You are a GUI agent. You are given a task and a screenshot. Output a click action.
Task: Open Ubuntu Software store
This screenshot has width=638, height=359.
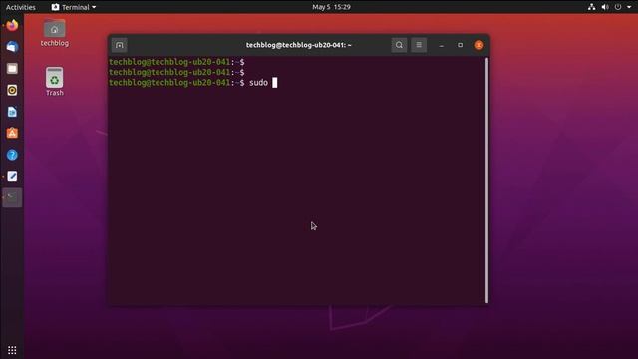click(12, 133)
